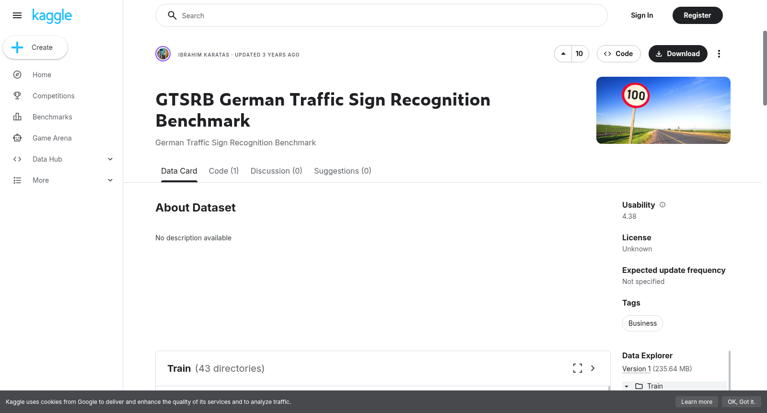Open the hamburger navigation menu
Screen dimensions: 767x413
(17, 15)
